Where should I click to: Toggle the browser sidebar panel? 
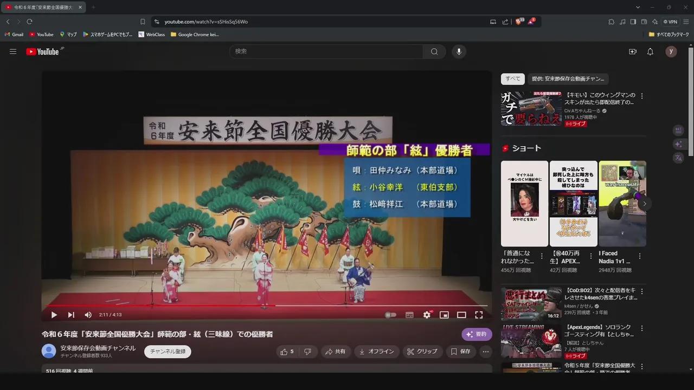point(633,22)
